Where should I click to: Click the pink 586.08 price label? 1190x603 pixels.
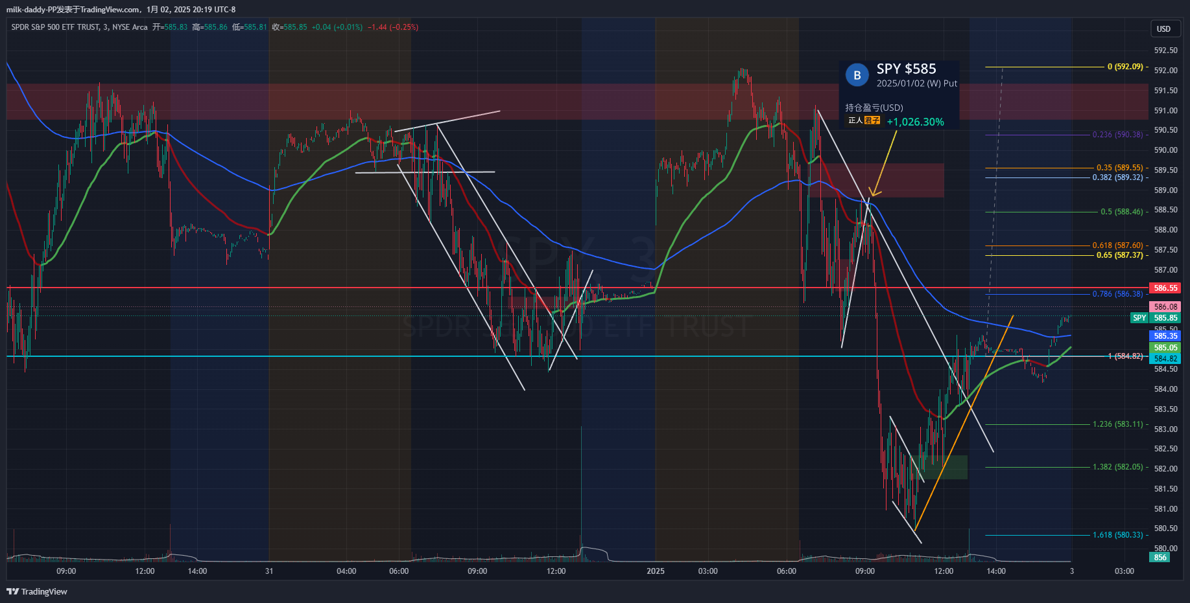(1165, 307)
